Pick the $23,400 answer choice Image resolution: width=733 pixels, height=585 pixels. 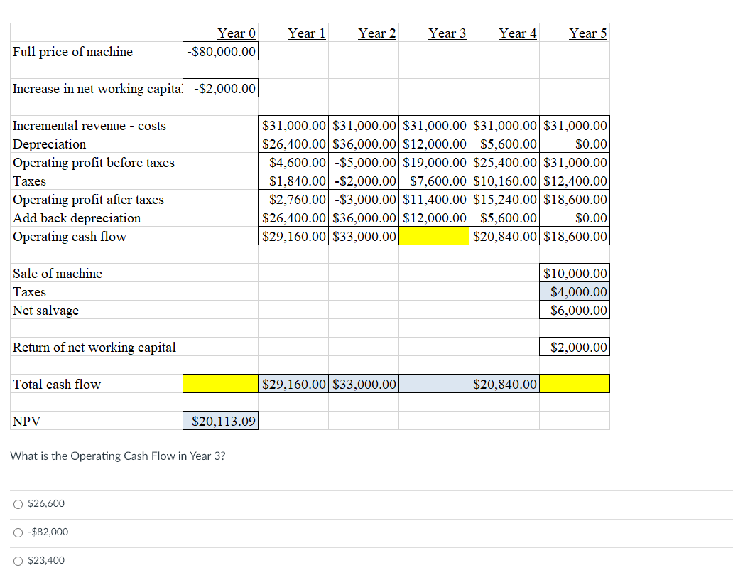(18, 560)
